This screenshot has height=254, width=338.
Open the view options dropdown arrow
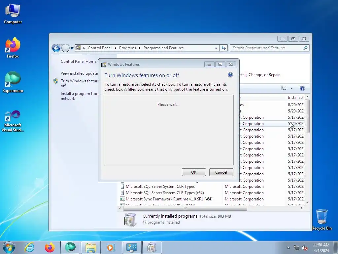(x=291, y=88)
